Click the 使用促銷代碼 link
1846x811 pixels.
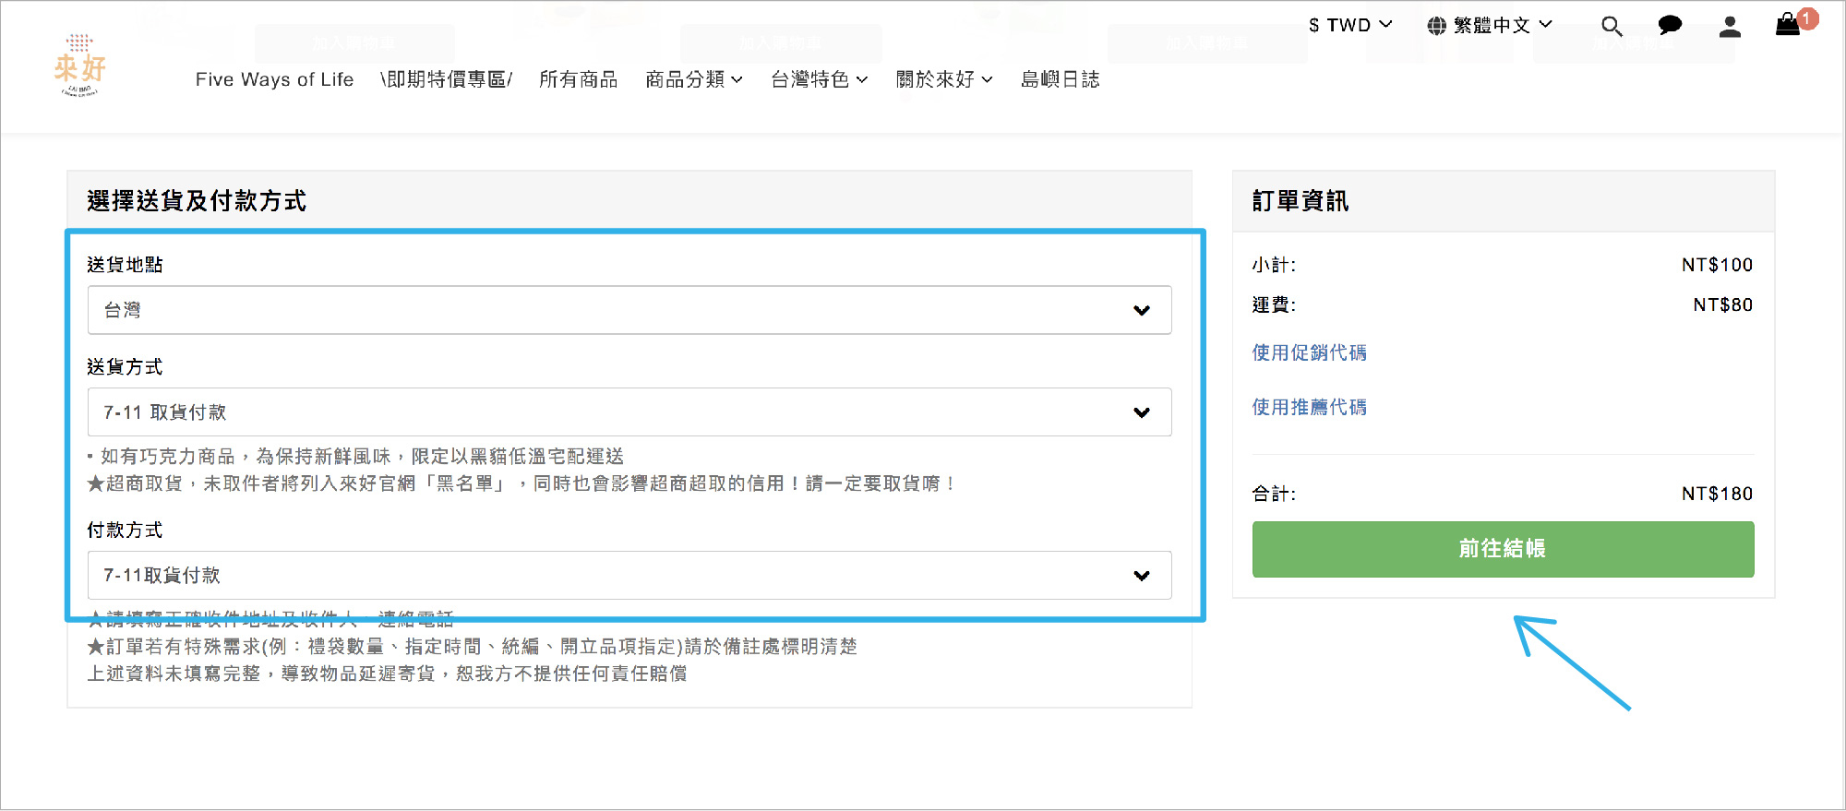click(1309, 352)
